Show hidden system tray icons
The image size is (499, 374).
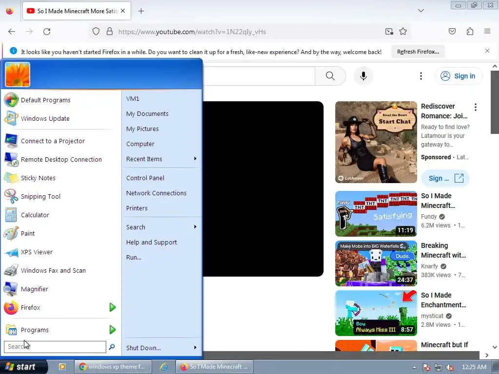414,367
